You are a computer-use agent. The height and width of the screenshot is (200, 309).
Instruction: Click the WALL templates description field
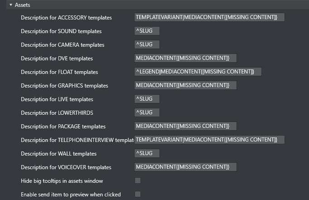click(147, 153)
